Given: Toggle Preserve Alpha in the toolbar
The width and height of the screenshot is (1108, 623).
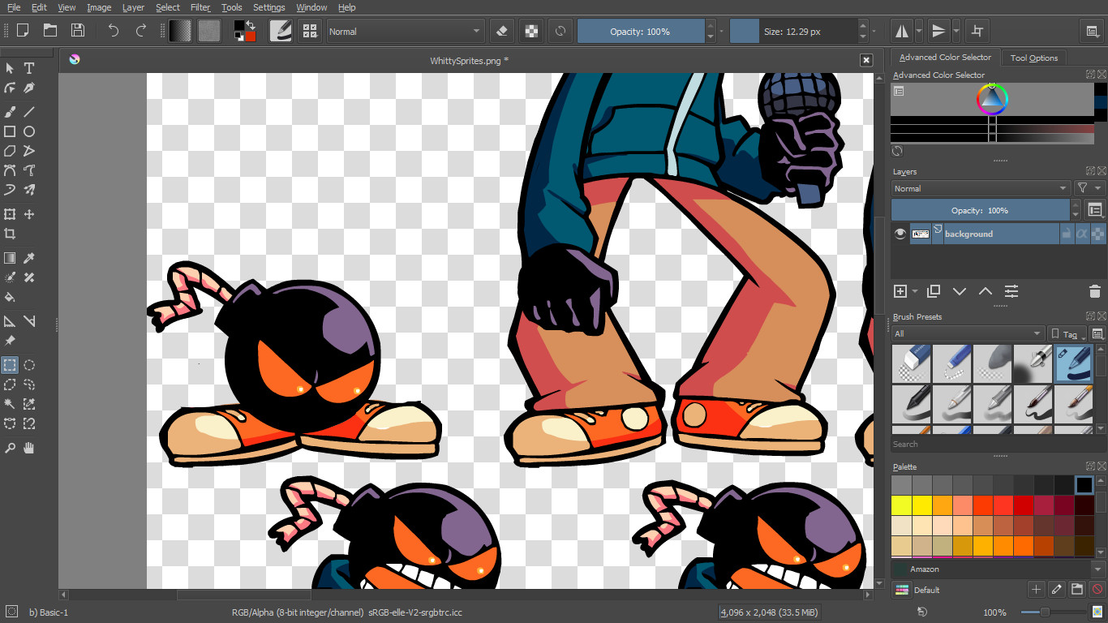Looking at the screenshot, I should click(x=531, y=31).
